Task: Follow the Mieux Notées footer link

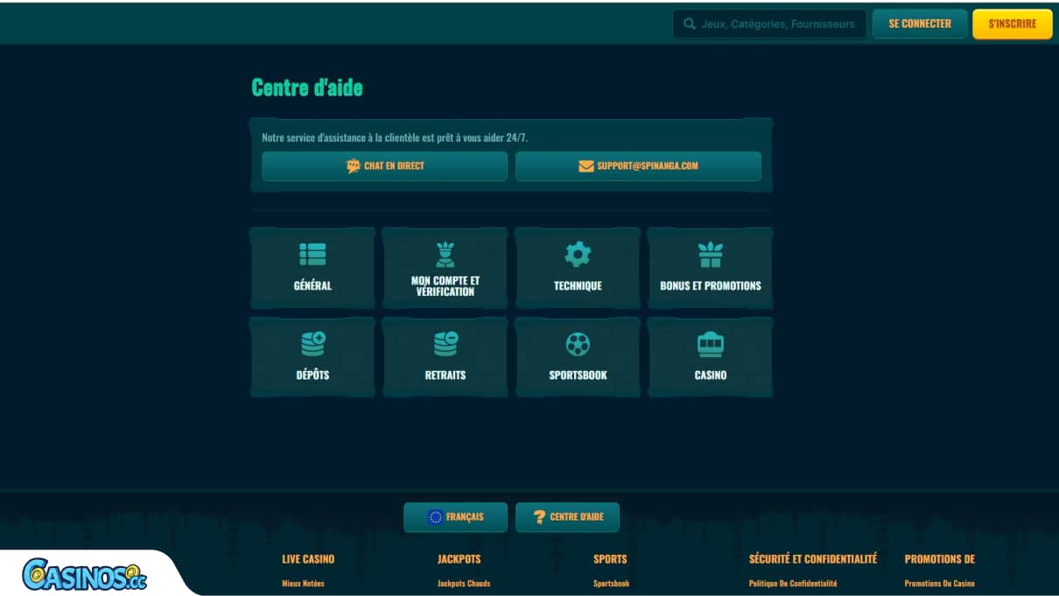Action: (303, 584)
